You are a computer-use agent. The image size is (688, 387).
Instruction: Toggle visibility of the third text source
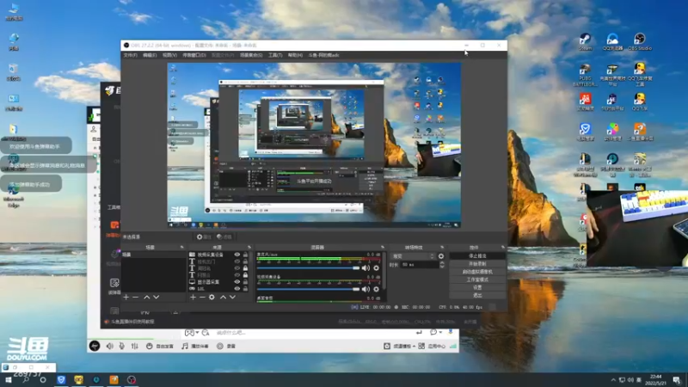237,275
